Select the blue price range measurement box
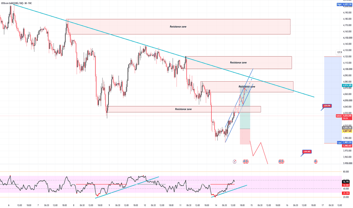Screen dimensions: 353x208 333,100
